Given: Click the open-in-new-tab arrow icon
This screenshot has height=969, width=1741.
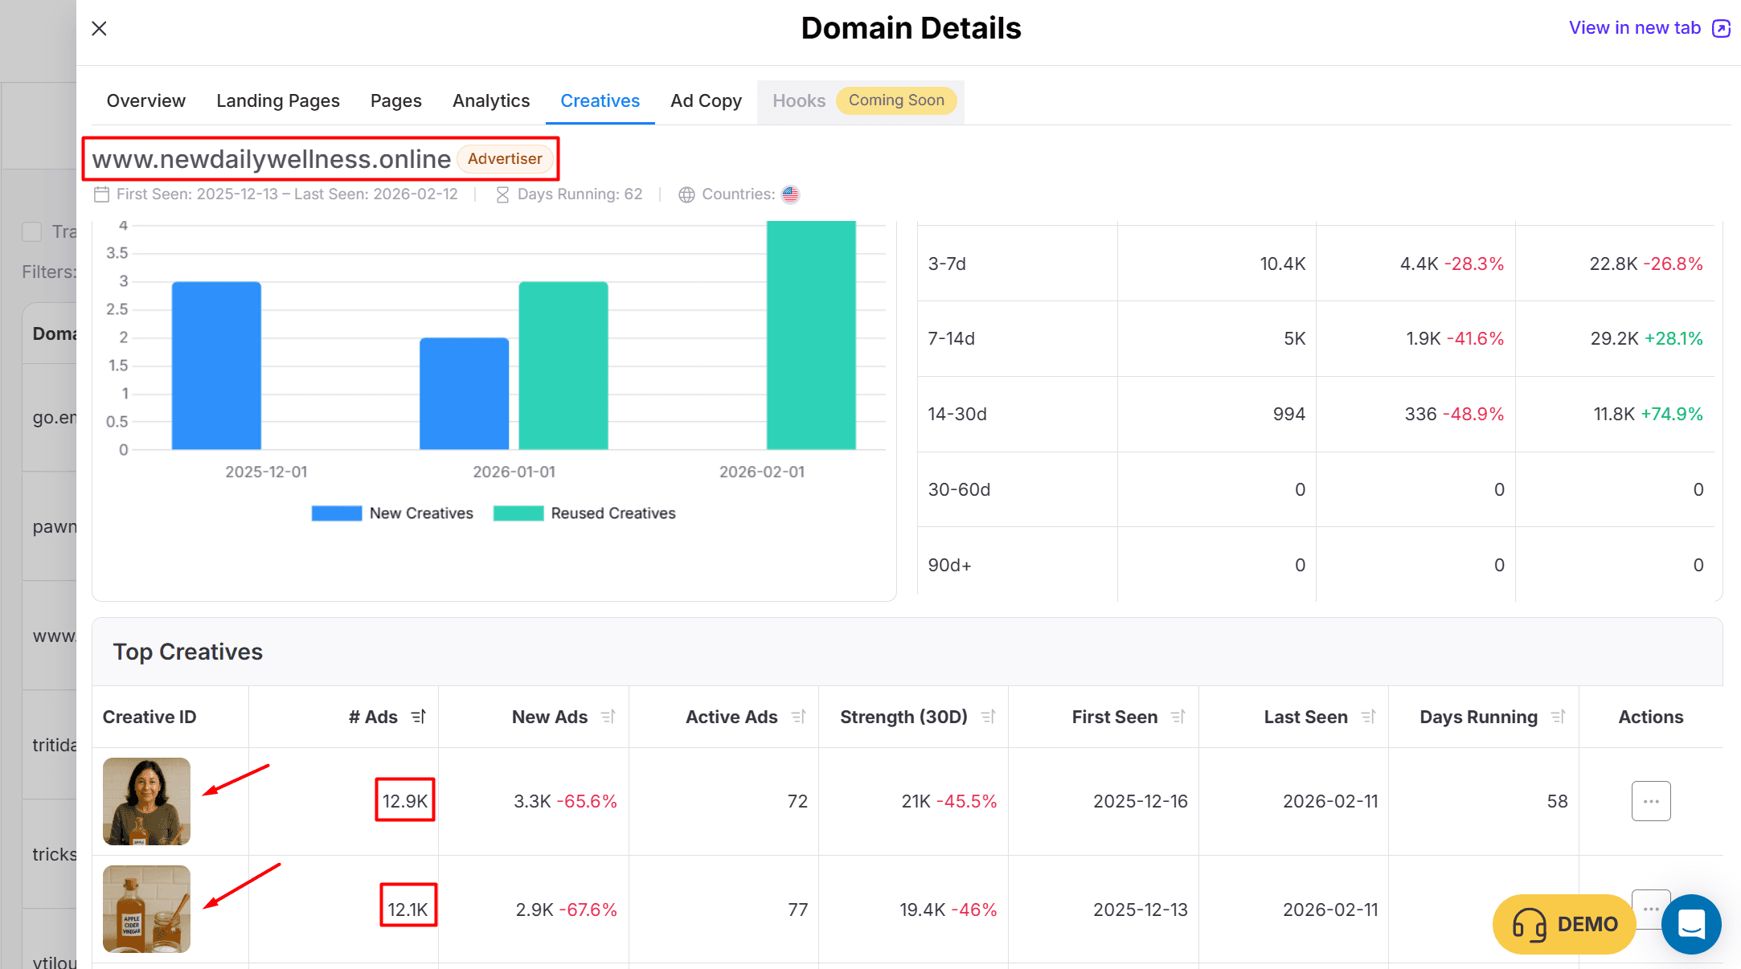Looking at the screenshot, I should coord(1721,29).
